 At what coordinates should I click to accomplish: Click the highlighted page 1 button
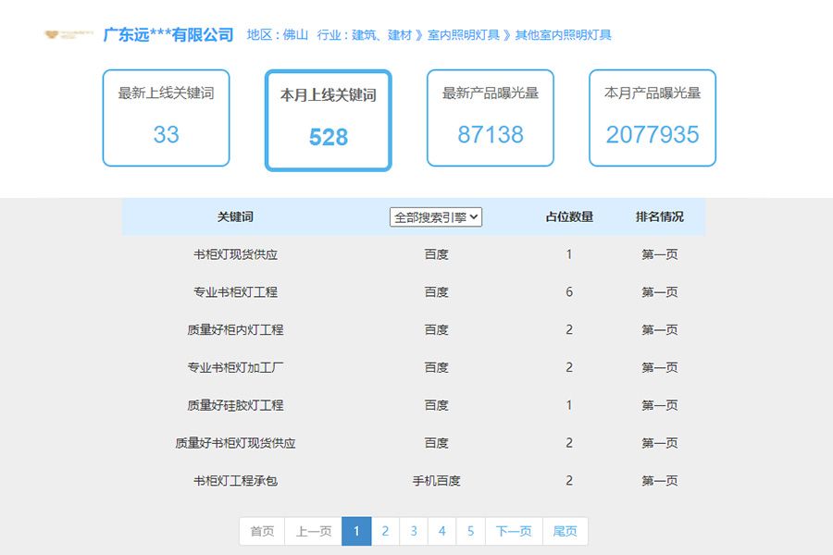(356, 531)
